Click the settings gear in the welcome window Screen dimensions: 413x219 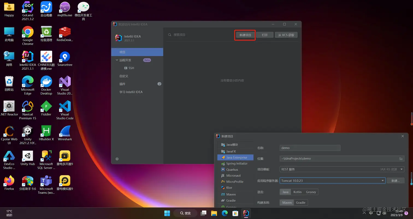(117, 159)
